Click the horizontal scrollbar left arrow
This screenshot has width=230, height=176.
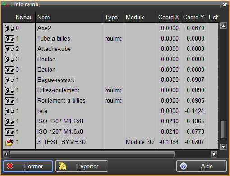click(6, 154)
